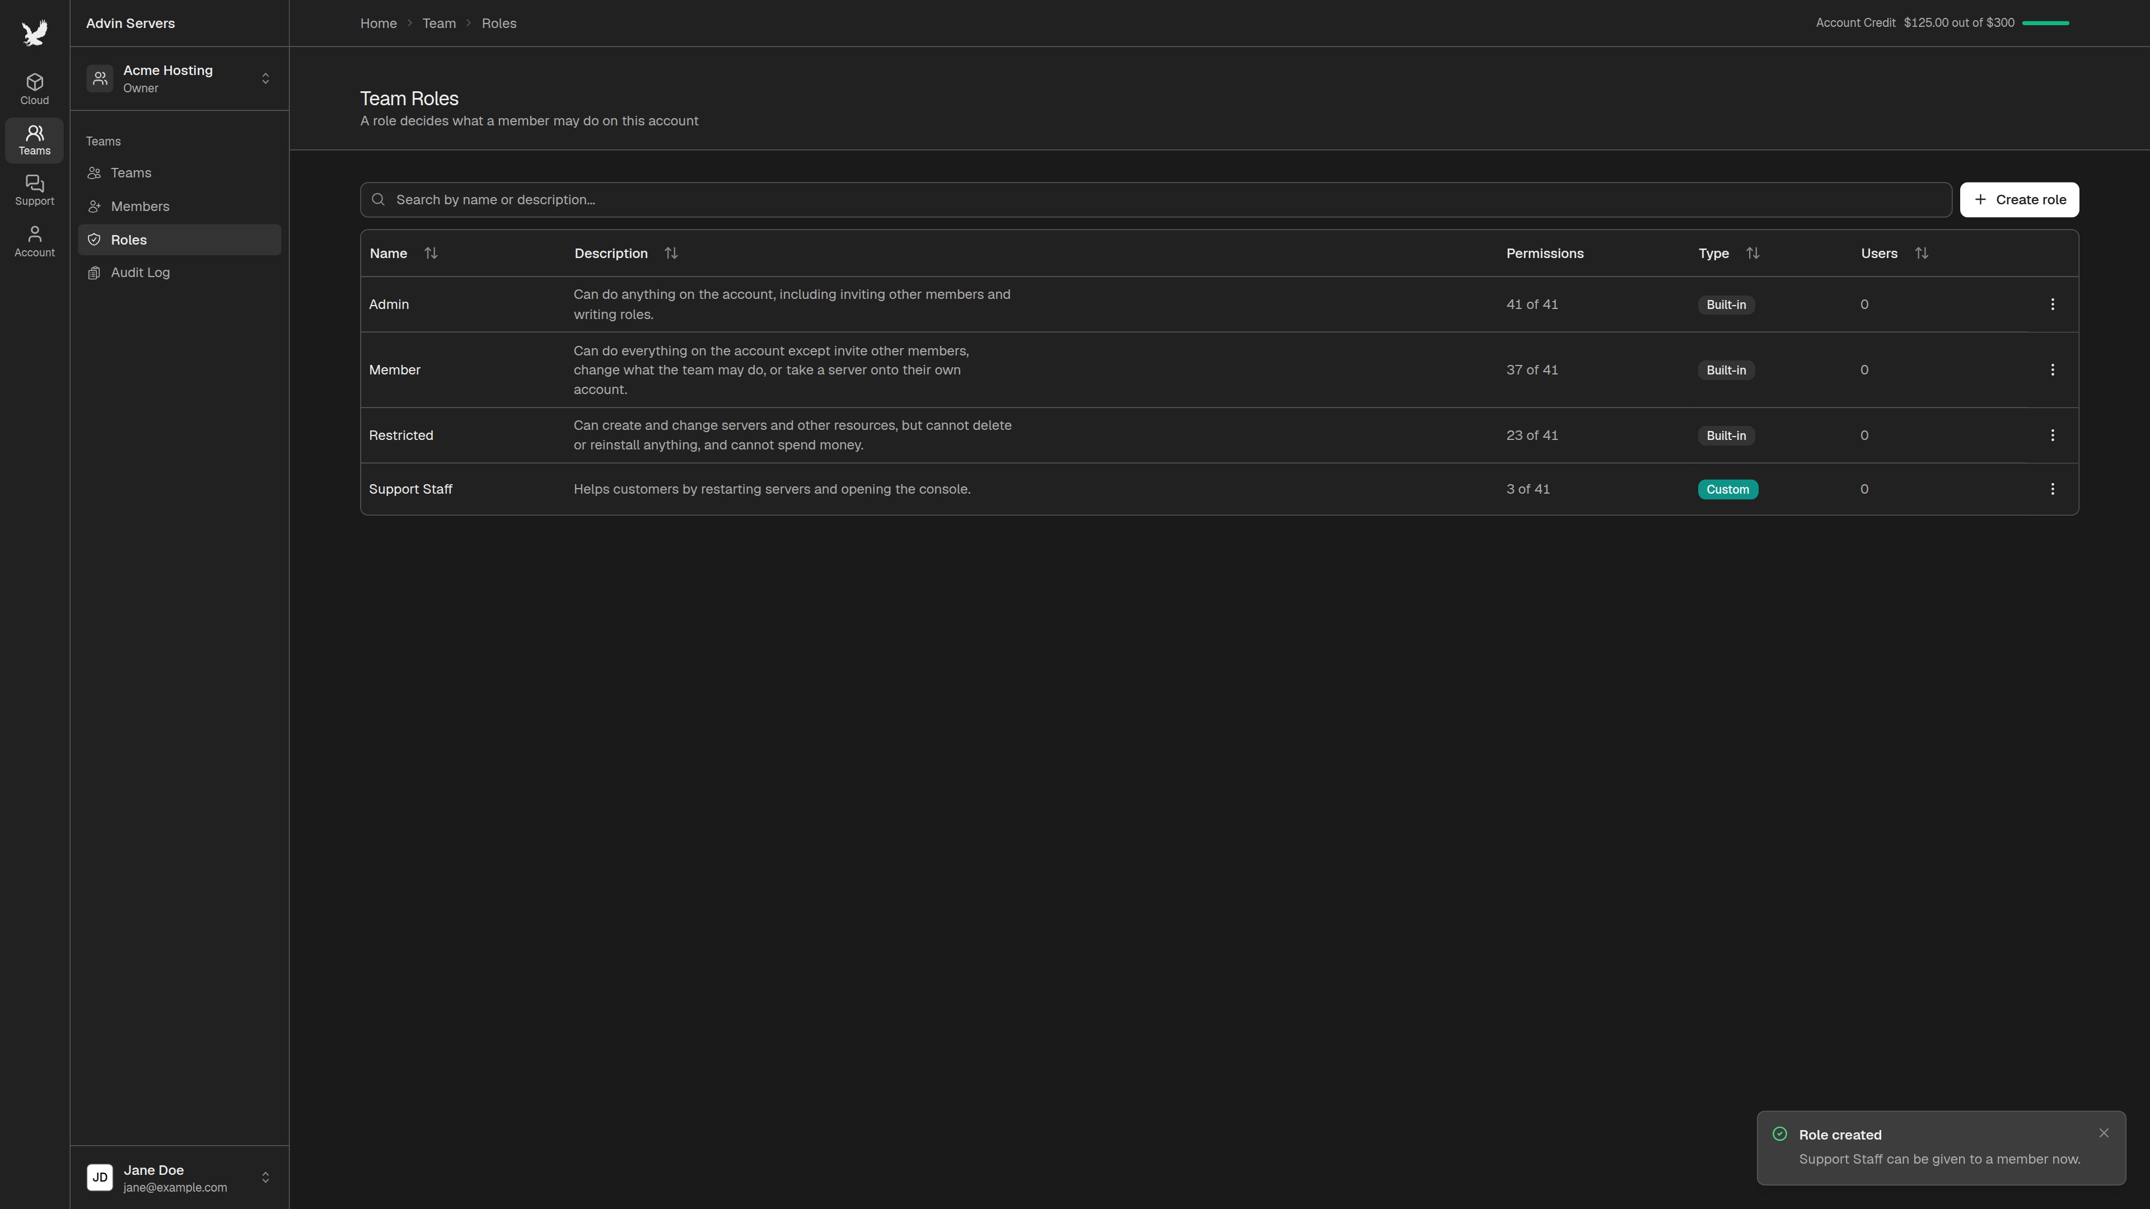Navigate to Team breadcrumb
Viewport: 2150px width, 1209px height.
pos(439,24)
